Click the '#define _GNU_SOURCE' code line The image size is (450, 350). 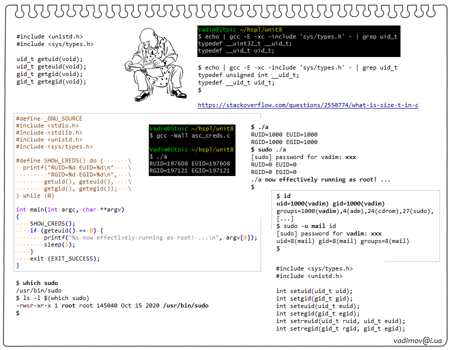click(x=49, y=119)
